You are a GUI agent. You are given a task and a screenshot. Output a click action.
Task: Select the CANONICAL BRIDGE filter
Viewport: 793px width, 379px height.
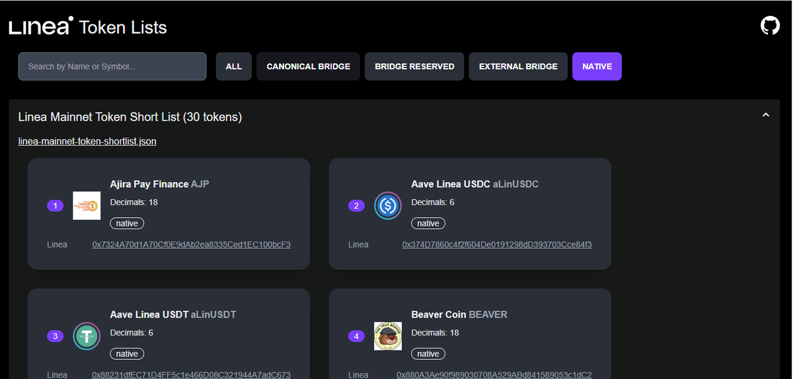[309, 67]
